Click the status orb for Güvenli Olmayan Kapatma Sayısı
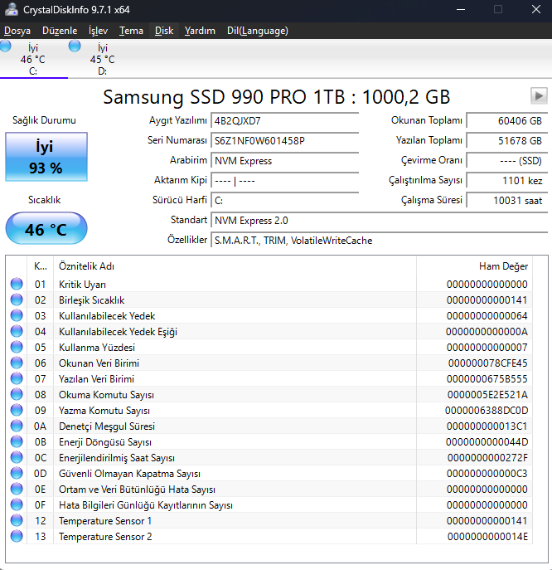 pos(17,473)
